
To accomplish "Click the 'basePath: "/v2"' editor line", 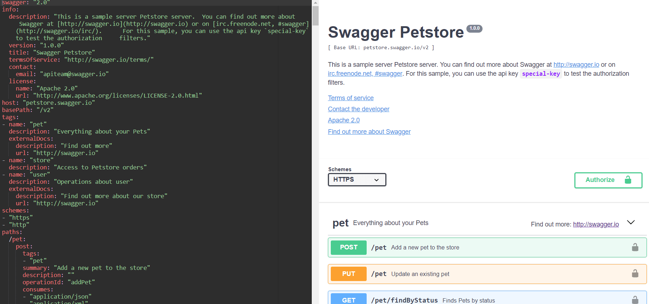I will (x=28, y=110).
